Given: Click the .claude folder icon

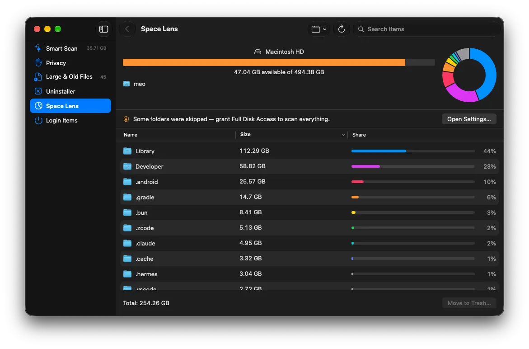Looking at the screenshot, I should 127,243.
